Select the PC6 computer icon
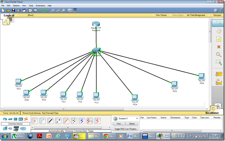The width and height of the screenshot is (225, 141). (202, 76)
